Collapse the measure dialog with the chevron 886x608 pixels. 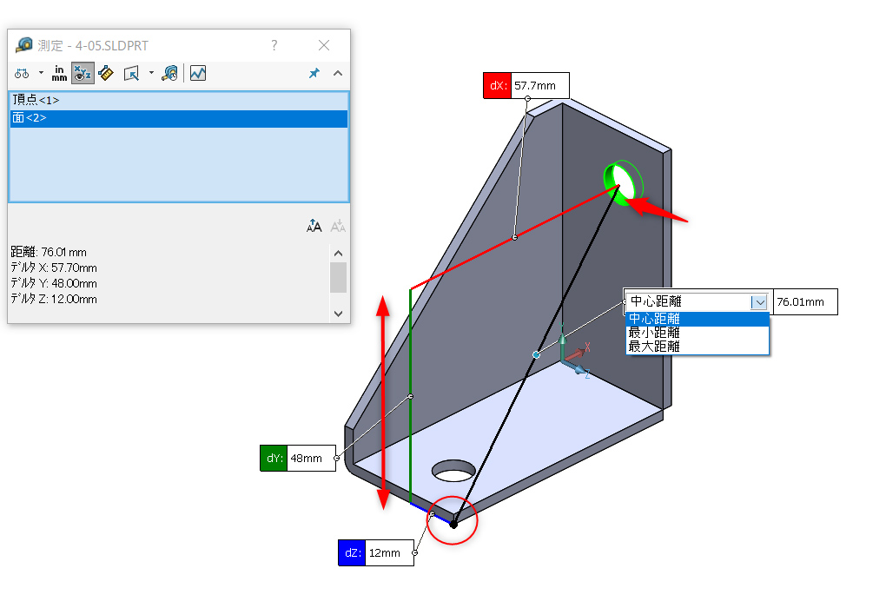tap(338, 74)
